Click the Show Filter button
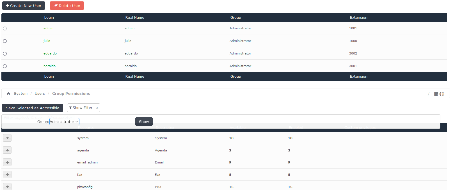This screenshot has height=190, width=453. (81, 108)
